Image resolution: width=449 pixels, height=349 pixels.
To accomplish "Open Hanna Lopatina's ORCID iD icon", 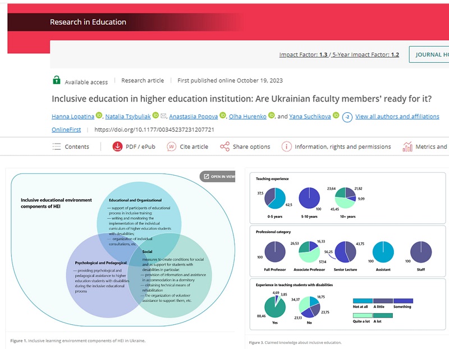I will [99, 116].
